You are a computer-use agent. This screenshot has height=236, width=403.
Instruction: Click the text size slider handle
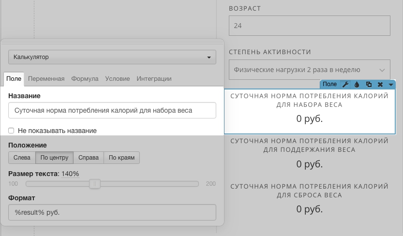[95, 184]
